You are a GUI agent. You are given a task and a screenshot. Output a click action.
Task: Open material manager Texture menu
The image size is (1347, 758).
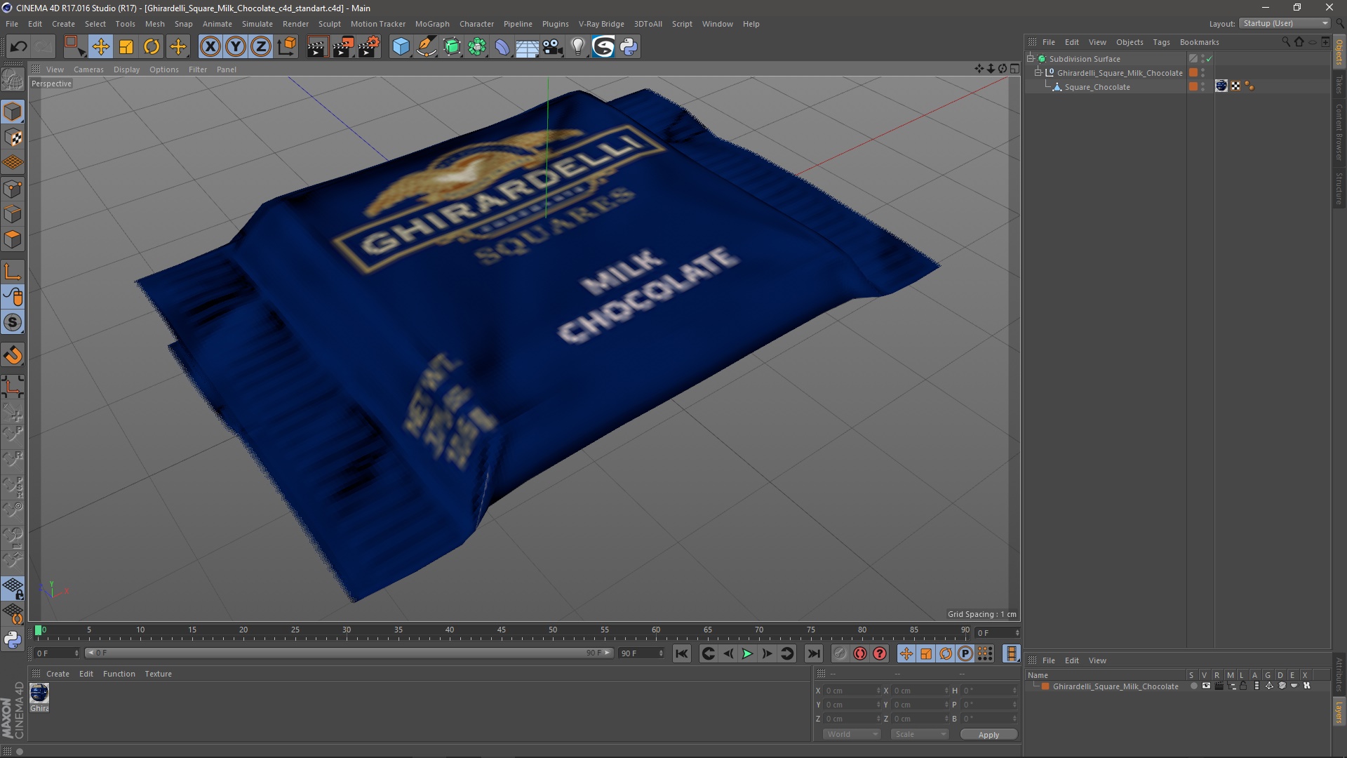click(x=158, y=674)
